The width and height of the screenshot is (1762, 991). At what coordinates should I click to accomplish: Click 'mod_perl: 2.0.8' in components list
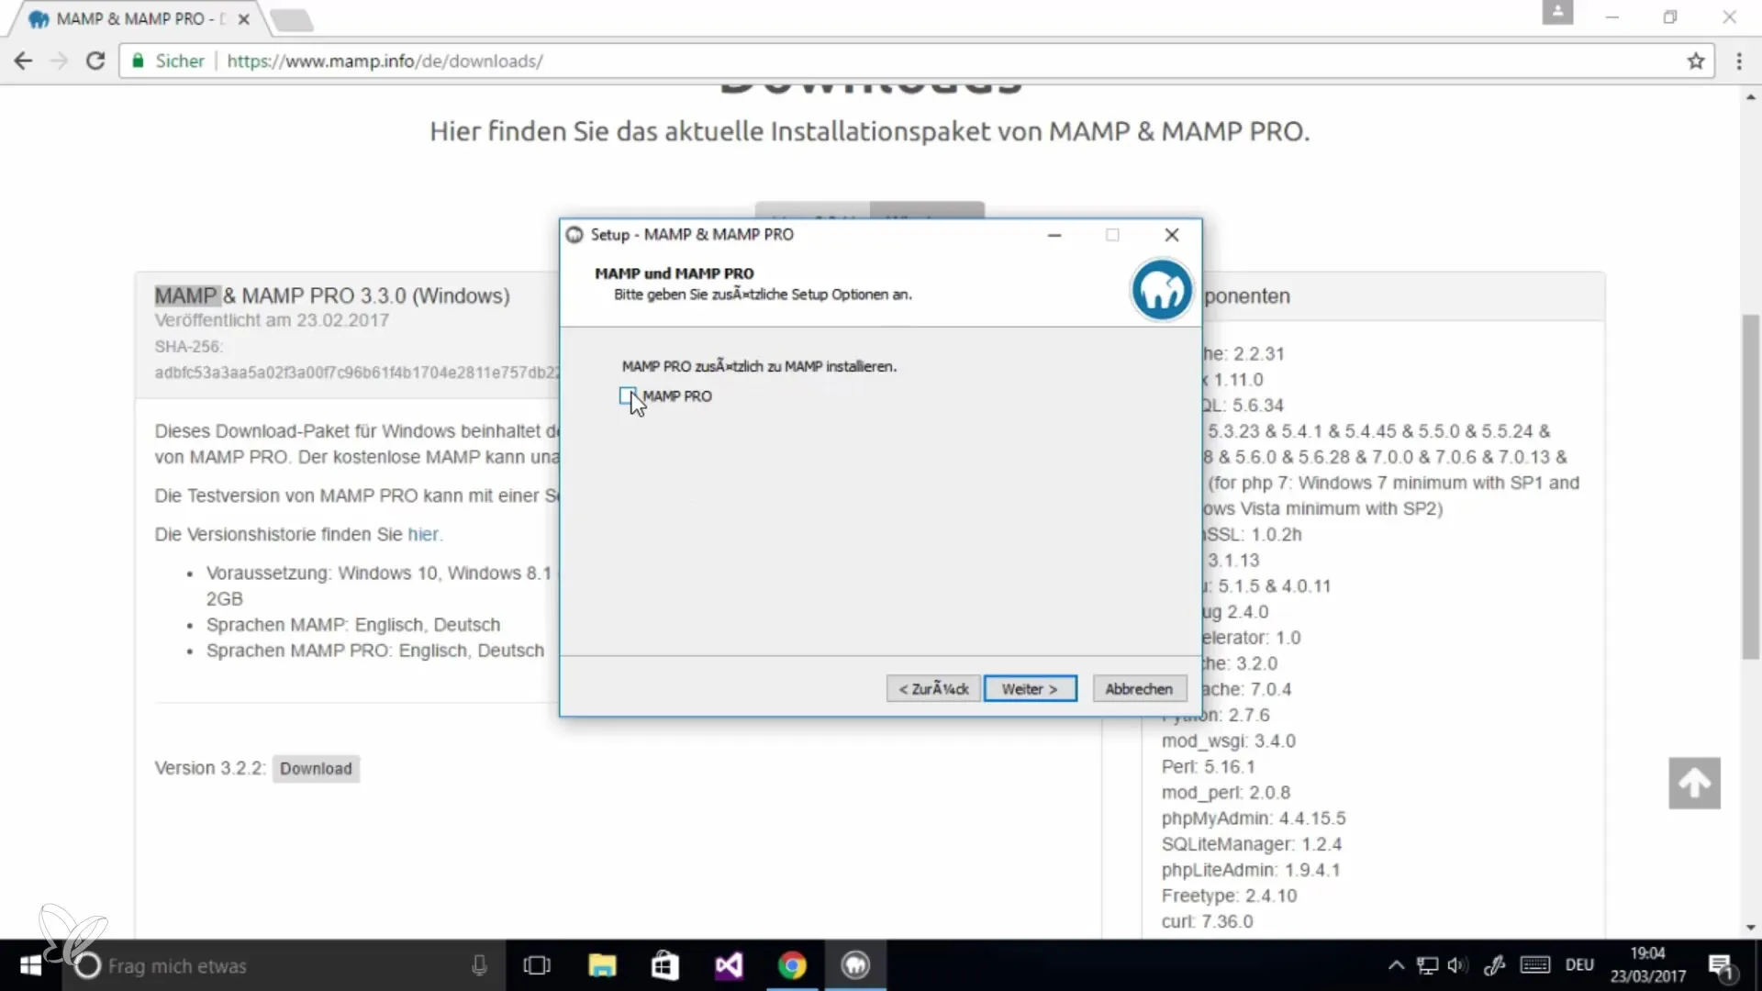(x=1226, y=793)
